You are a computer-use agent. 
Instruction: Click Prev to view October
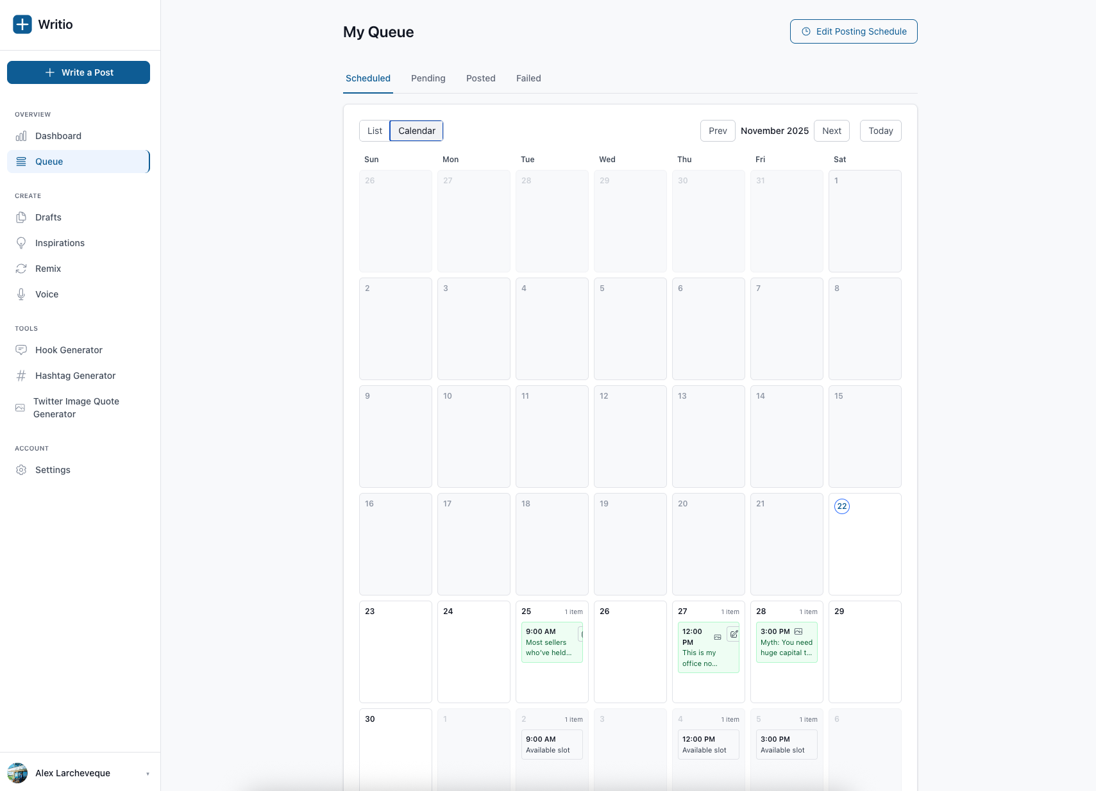[x=718, y=131]
